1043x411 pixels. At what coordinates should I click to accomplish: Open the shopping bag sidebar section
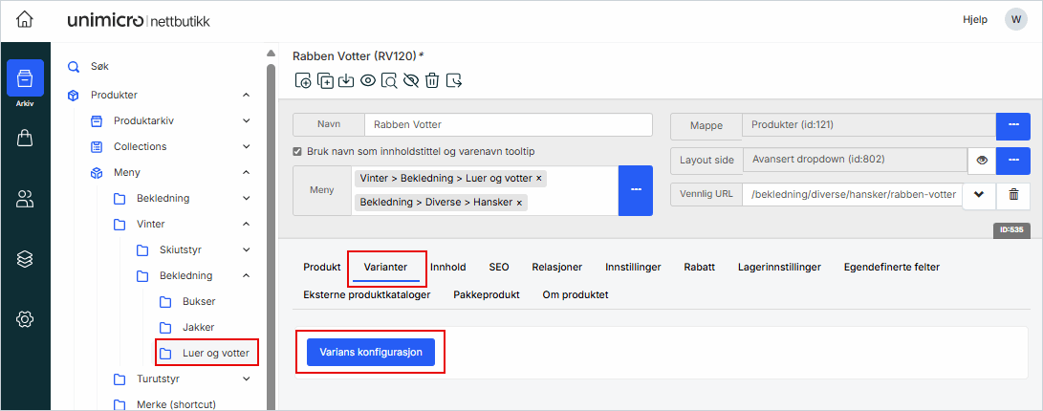click(25, 139)
